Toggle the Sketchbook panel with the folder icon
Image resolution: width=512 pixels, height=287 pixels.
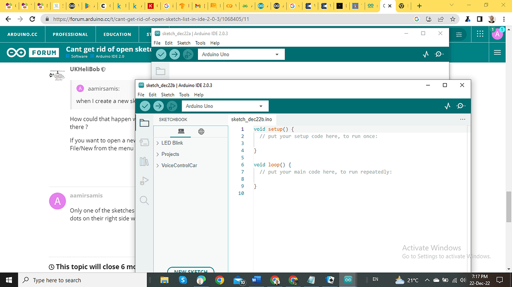144,123
